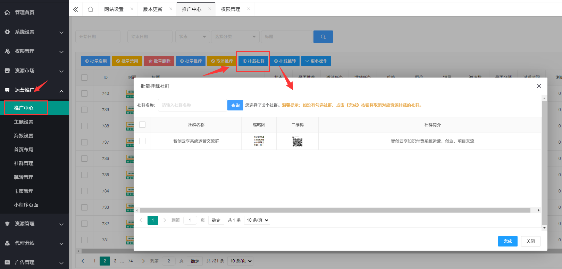Open 主题设置 in sidebar submenu
Image resolution: width=562 pixels, height=269 pixels.
coord(24,122)
